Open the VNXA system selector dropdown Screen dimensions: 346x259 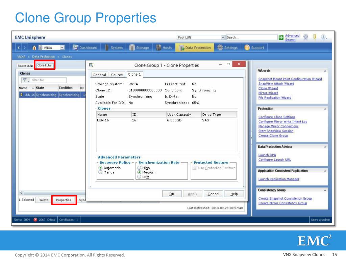(62, 48)
